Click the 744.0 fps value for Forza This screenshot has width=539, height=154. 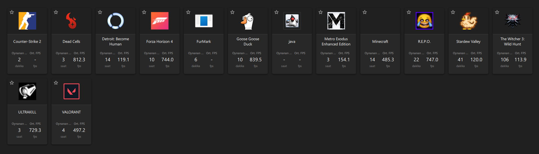[167, 60]
